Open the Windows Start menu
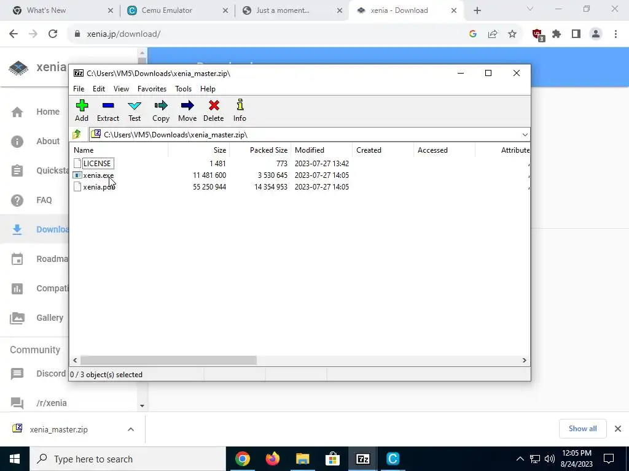 pos(15,459)
